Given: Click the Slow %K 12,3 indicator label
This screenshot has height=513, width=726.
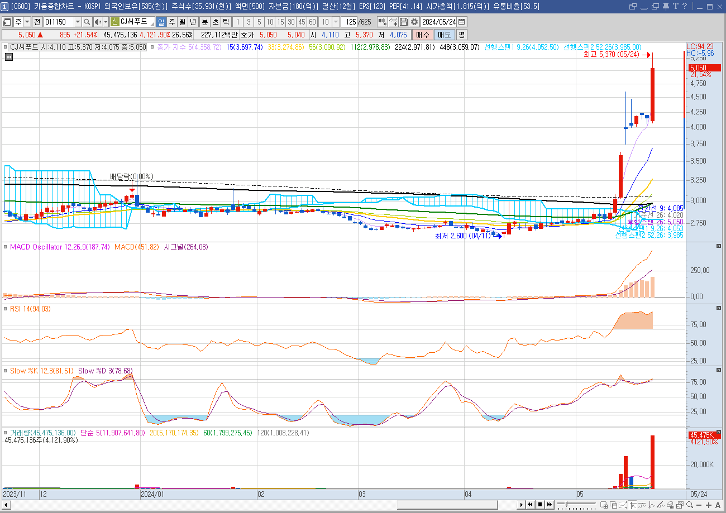Looking at the screenshot, I should point(42,371).
